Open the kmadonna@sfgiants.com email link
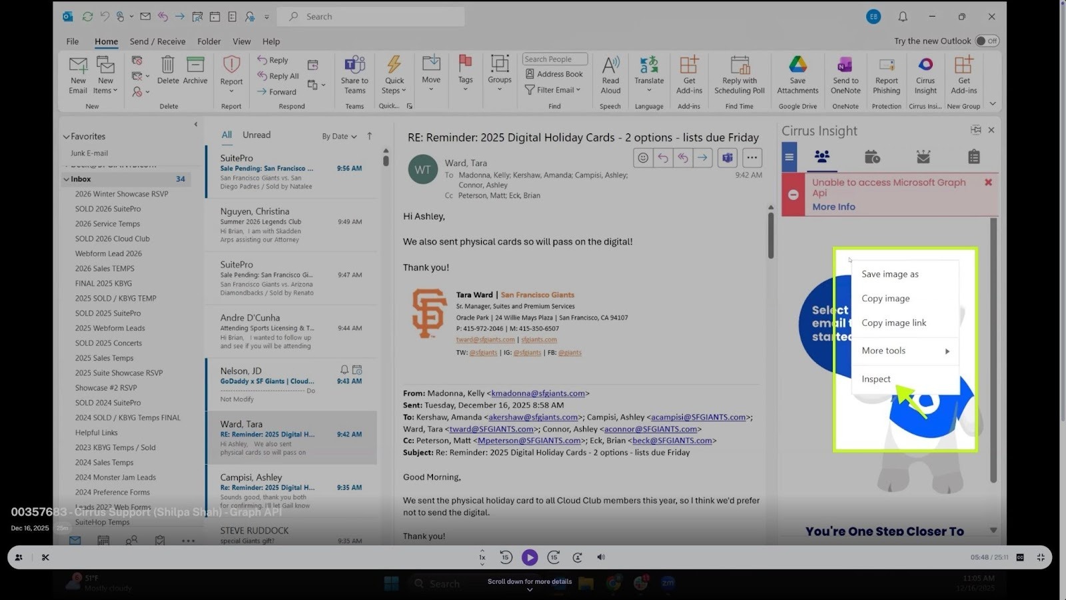Screen dimensions: 1066x600 [x=538, y=393]
